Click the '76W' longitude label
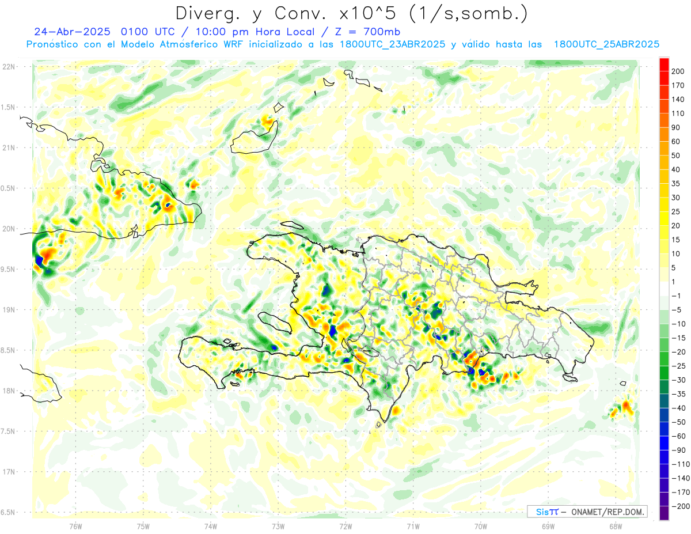 click(76, 526)
